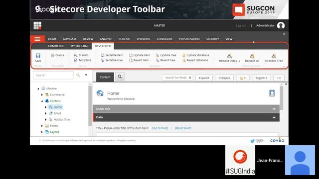Go to Template

[x=82, y=60]
